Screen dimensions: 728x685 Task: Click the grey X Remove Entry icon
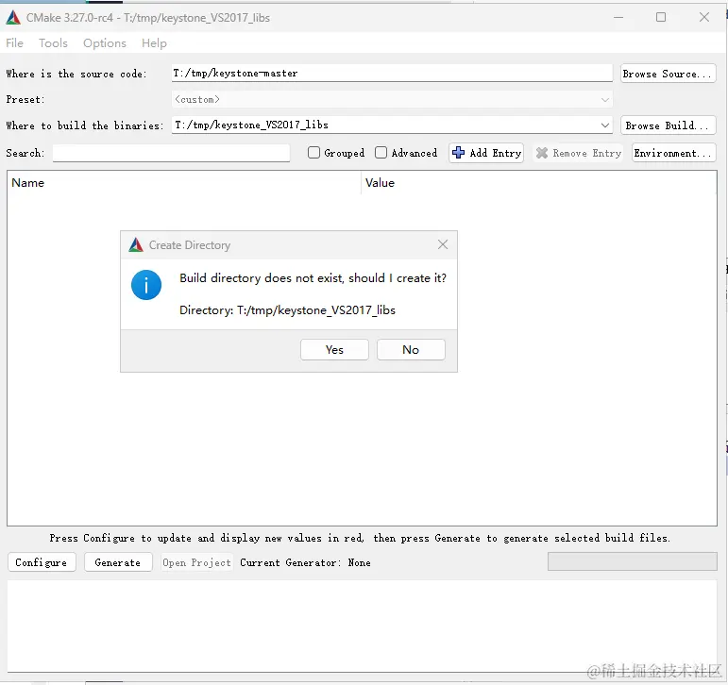pyautogui.click(x=541, y=153)
